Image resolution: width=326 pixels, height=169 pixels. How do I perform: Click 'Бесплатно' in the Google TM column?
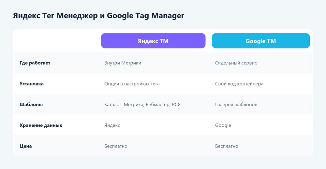click(227, 146)
